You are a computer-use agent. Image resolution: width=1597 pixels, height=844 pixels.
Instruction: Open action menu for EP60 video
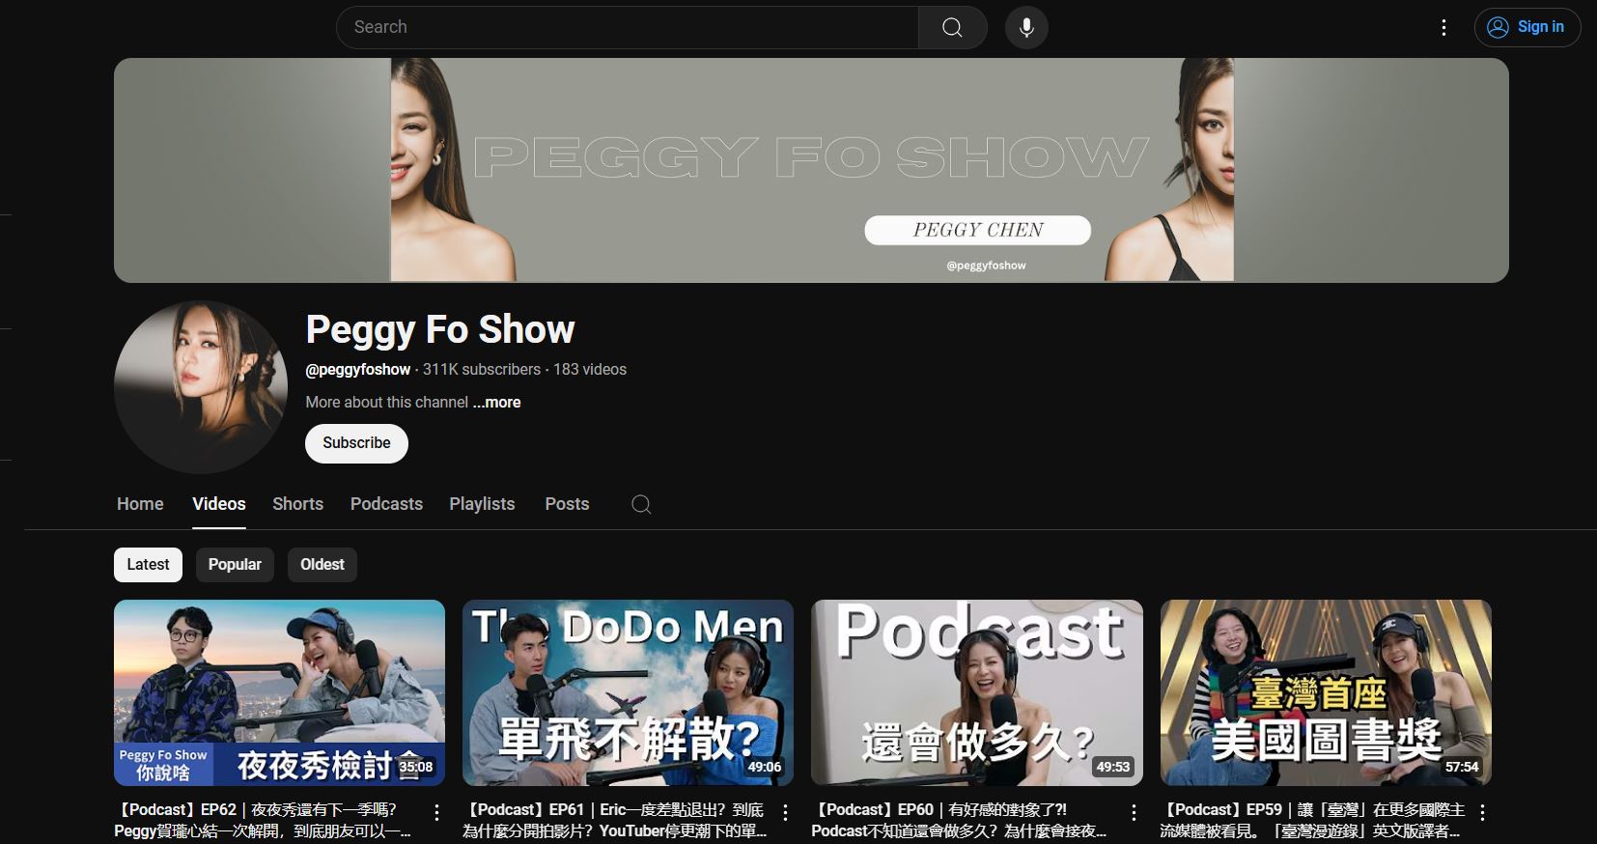(x=1134, y=813)
